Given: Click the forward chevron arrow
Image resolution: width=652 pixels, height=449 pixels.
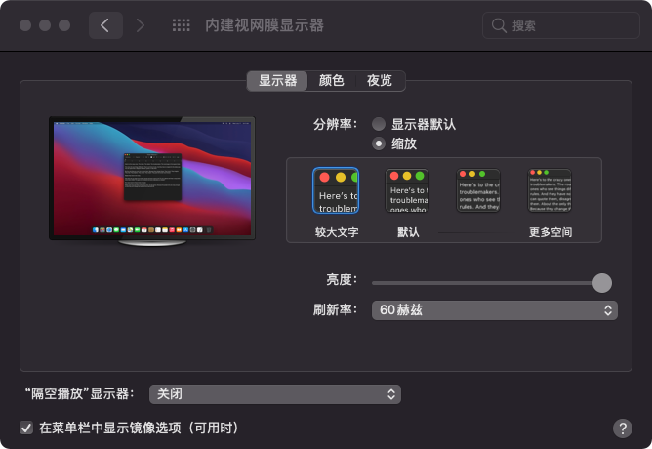Looking at the screenshot, I should [x=141, y=25].
